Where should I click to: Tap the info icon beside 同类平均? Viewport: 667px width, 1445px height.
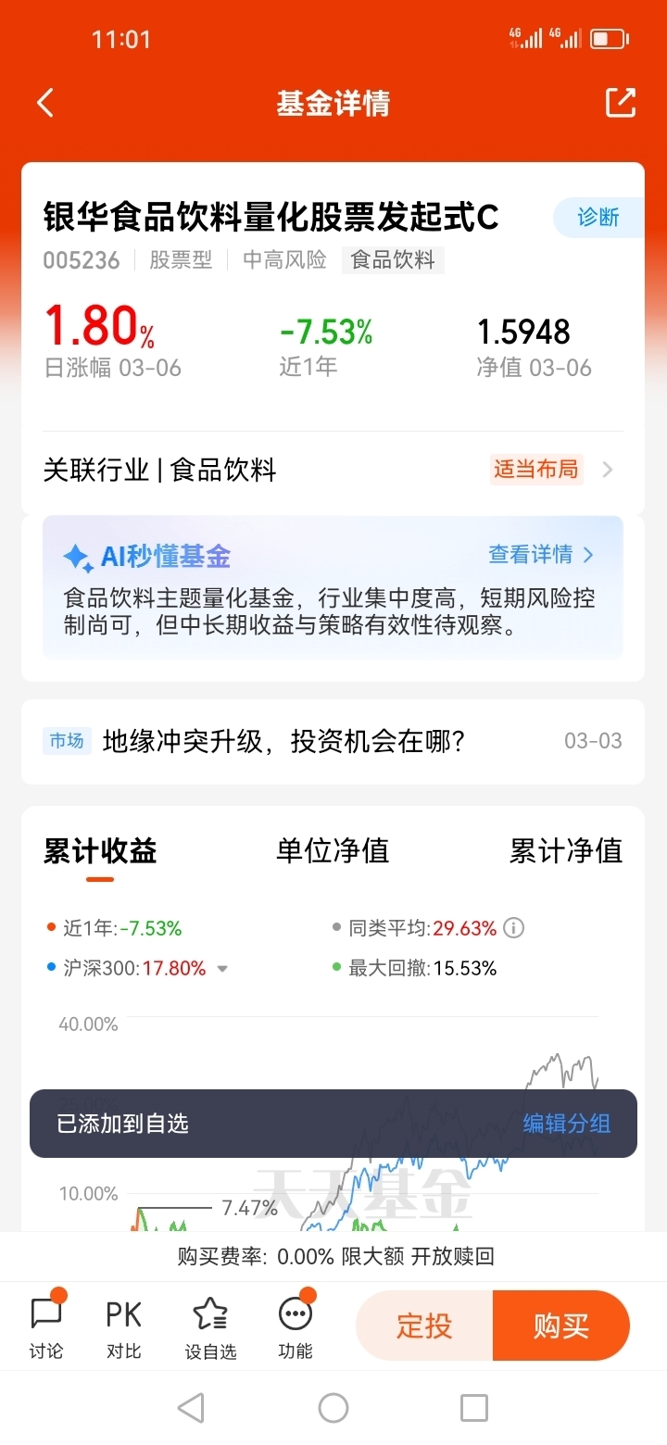(514, 928)
